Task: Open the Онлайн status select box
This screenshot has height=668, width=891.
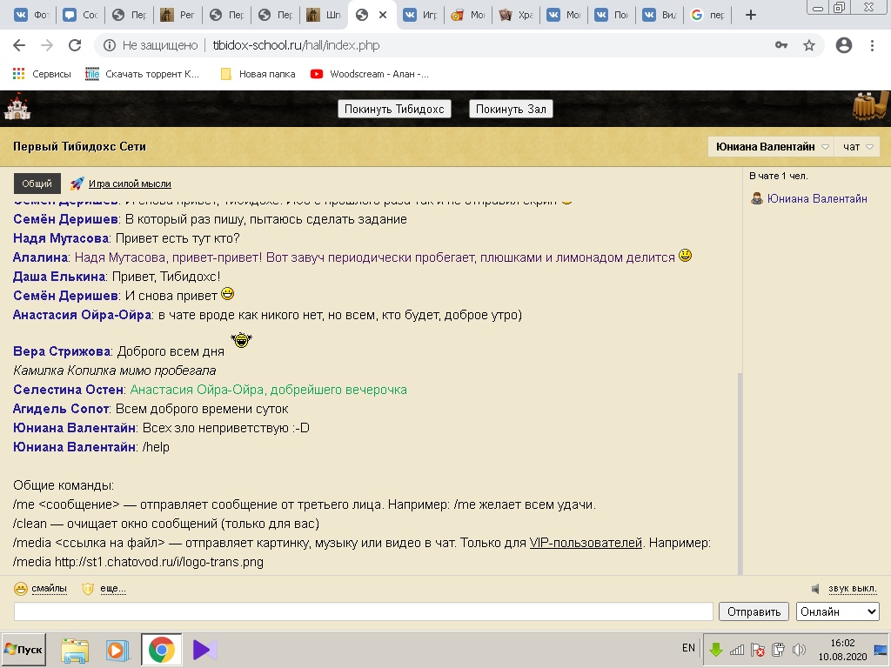Action: (x=838, y=611)
